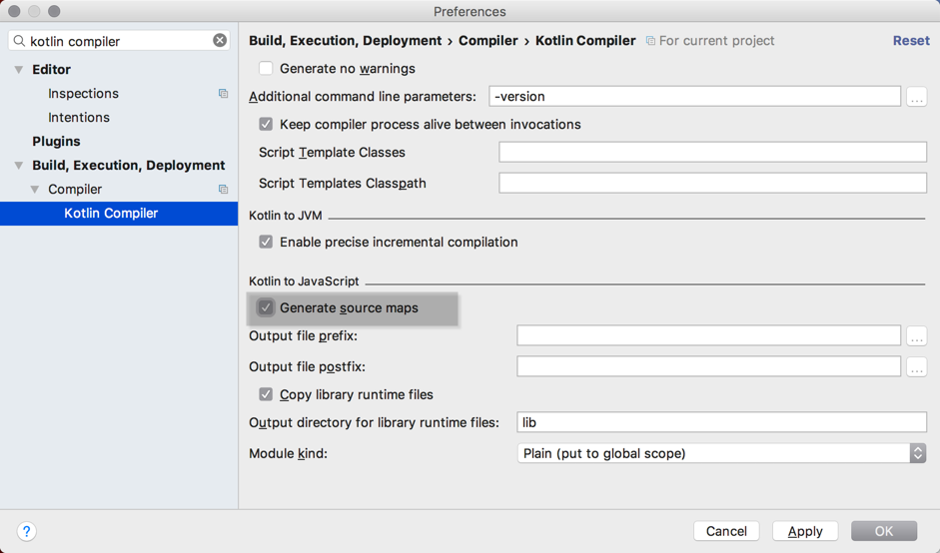
Task: Toggle Keep compiler process alive checkbox
Action: point(266,124)
